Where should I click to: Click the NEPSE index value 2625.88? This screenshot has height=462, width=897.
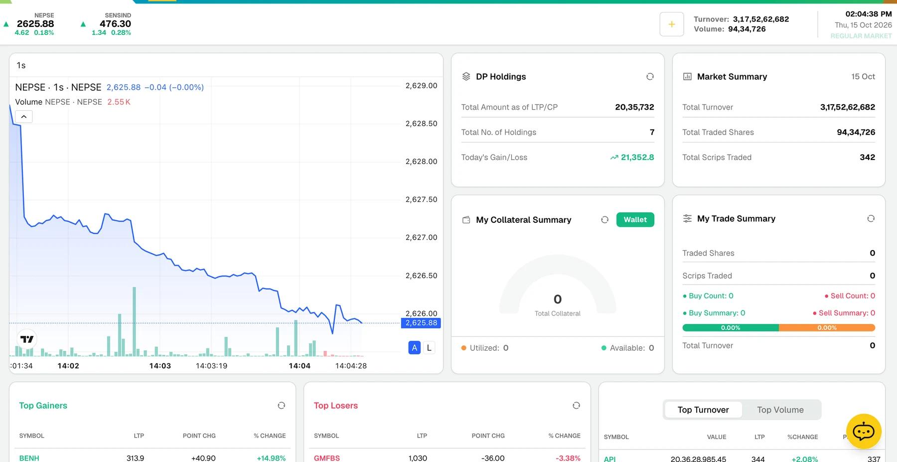pos(35,24)
